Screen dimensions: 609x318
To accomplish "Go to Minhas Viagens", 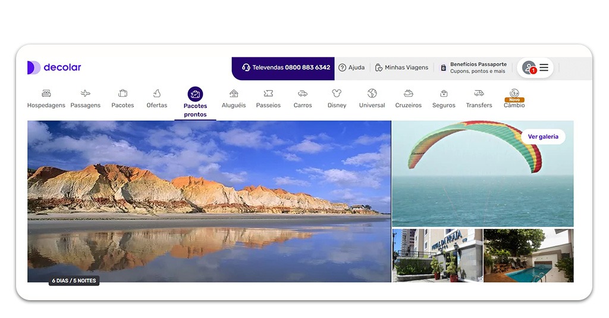I will coord(401,68).
